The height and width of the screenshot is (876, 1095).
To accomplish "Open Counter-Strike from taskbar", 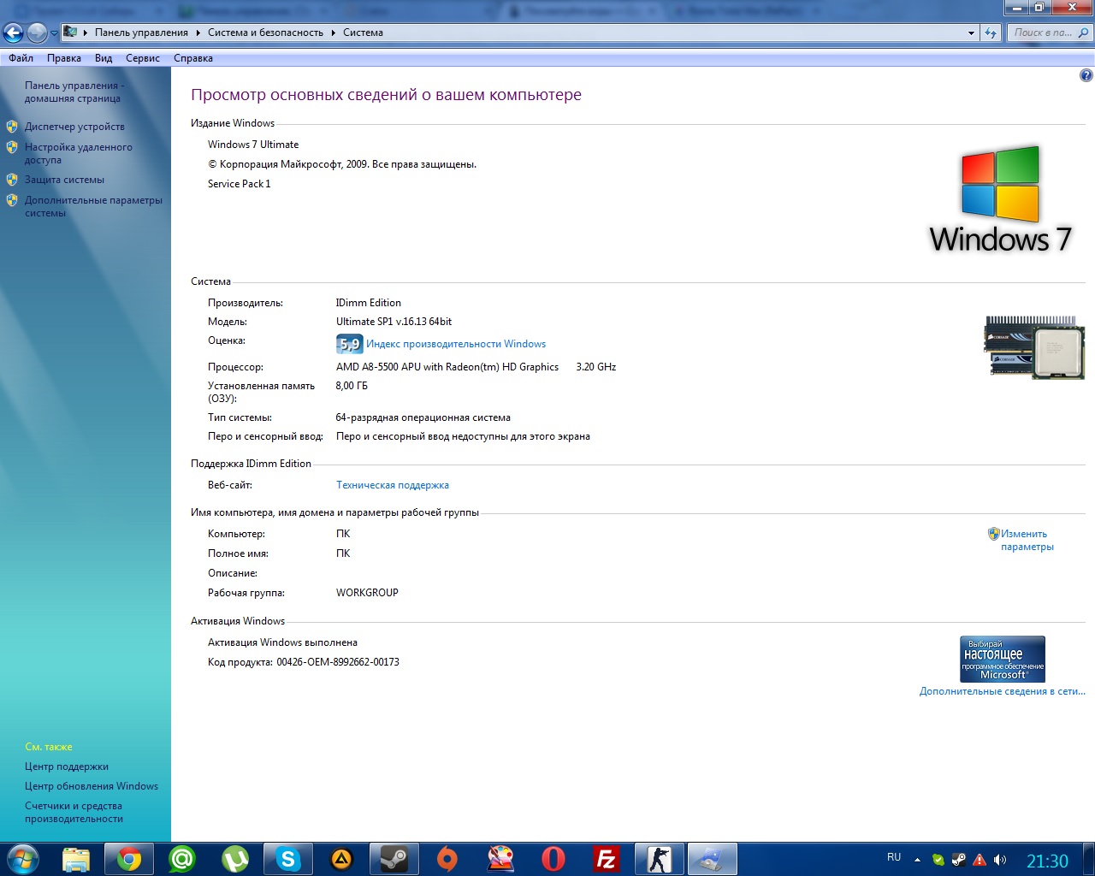I will tap(660, 859).
